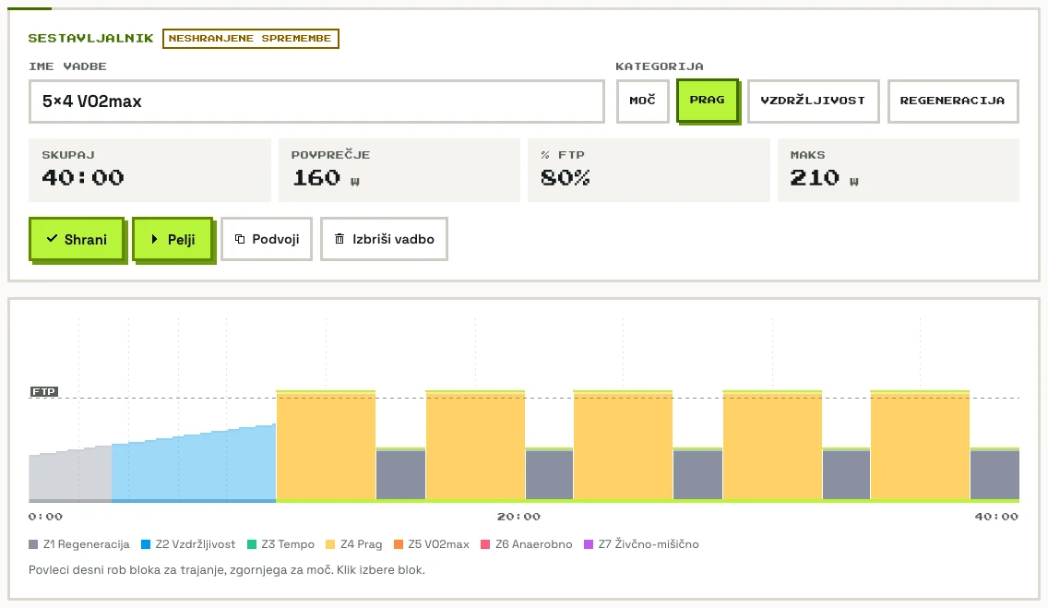Select the Moč category
1048x608 pixels.
pyautogui.click(x=642, y=101)
